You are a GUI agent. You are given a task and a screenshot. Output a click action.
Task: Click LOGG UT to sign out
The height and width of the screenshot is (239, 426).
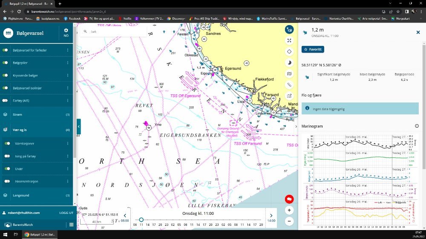point(66,213)
